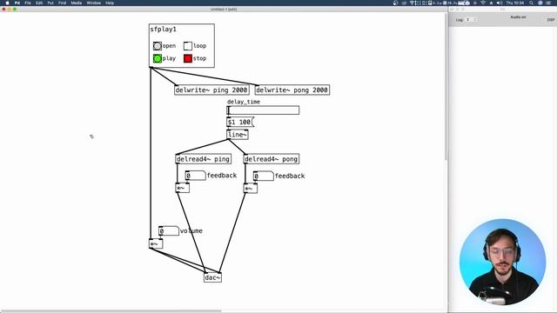Click the volume comment label
The image size is (557, 313).
point(191,231)
